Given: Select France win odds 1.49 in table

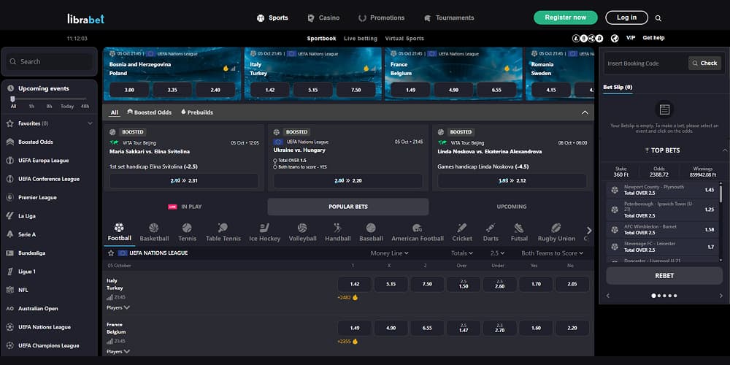Looking at the screenshot, I should pos(355,328).
